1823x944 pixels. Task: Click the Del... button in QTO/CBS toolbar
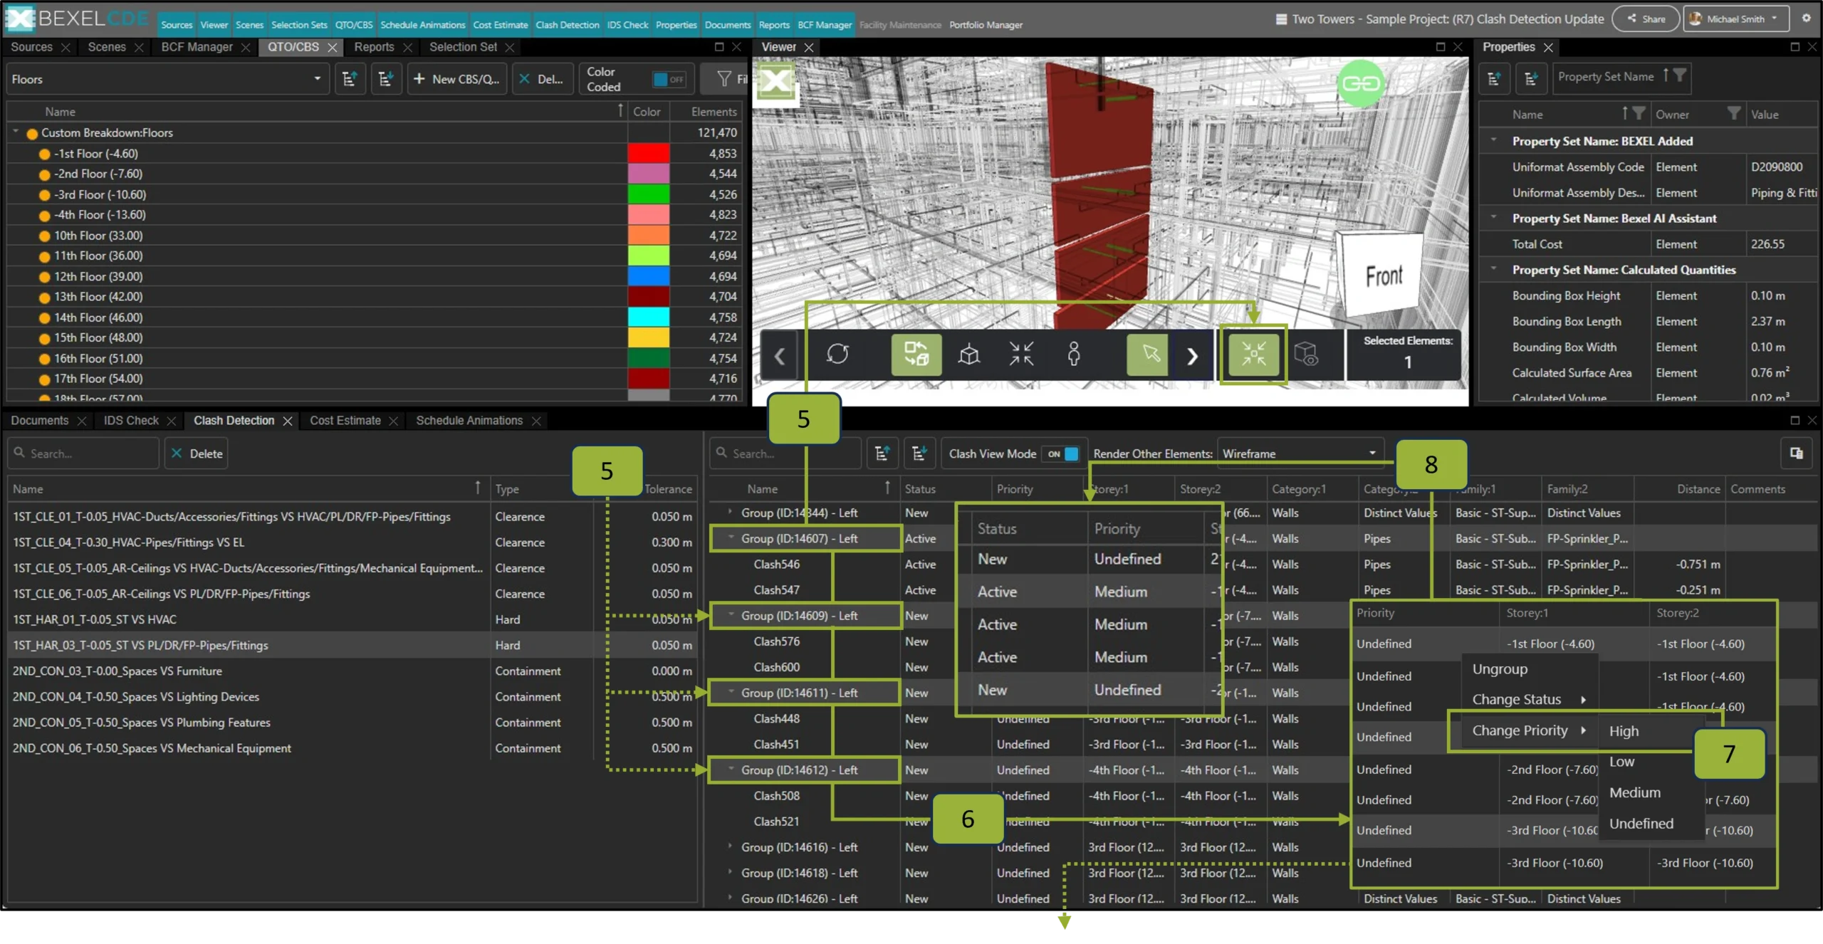tap(541, 79)
